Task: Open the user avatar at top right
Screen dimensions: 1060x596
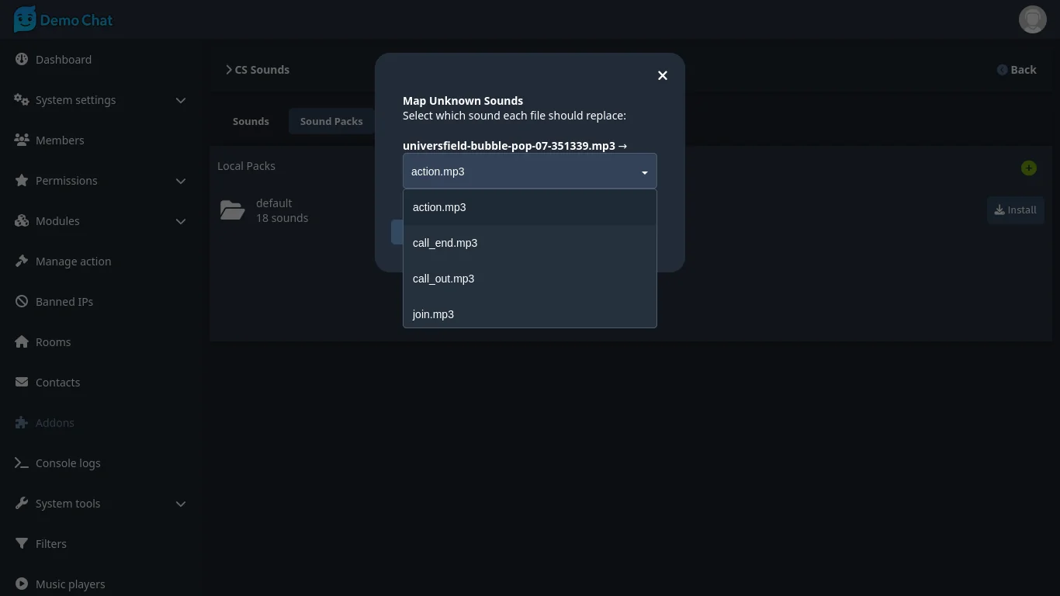Action: point(1032,19)
